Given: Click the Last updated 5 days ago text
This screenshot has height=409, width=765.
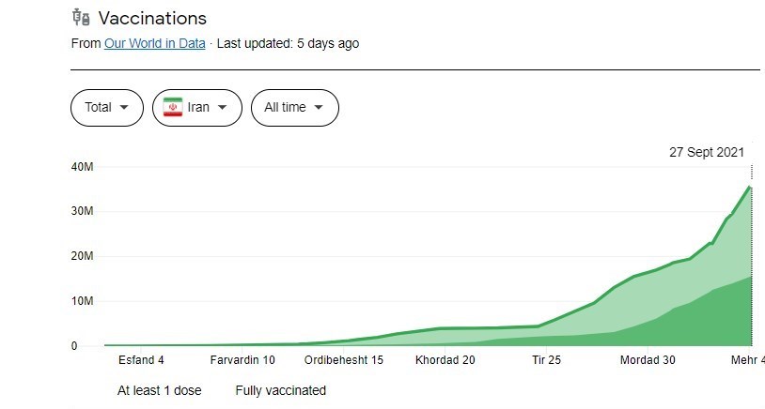Looking at the screenshot, I should (x=289, y=43).
